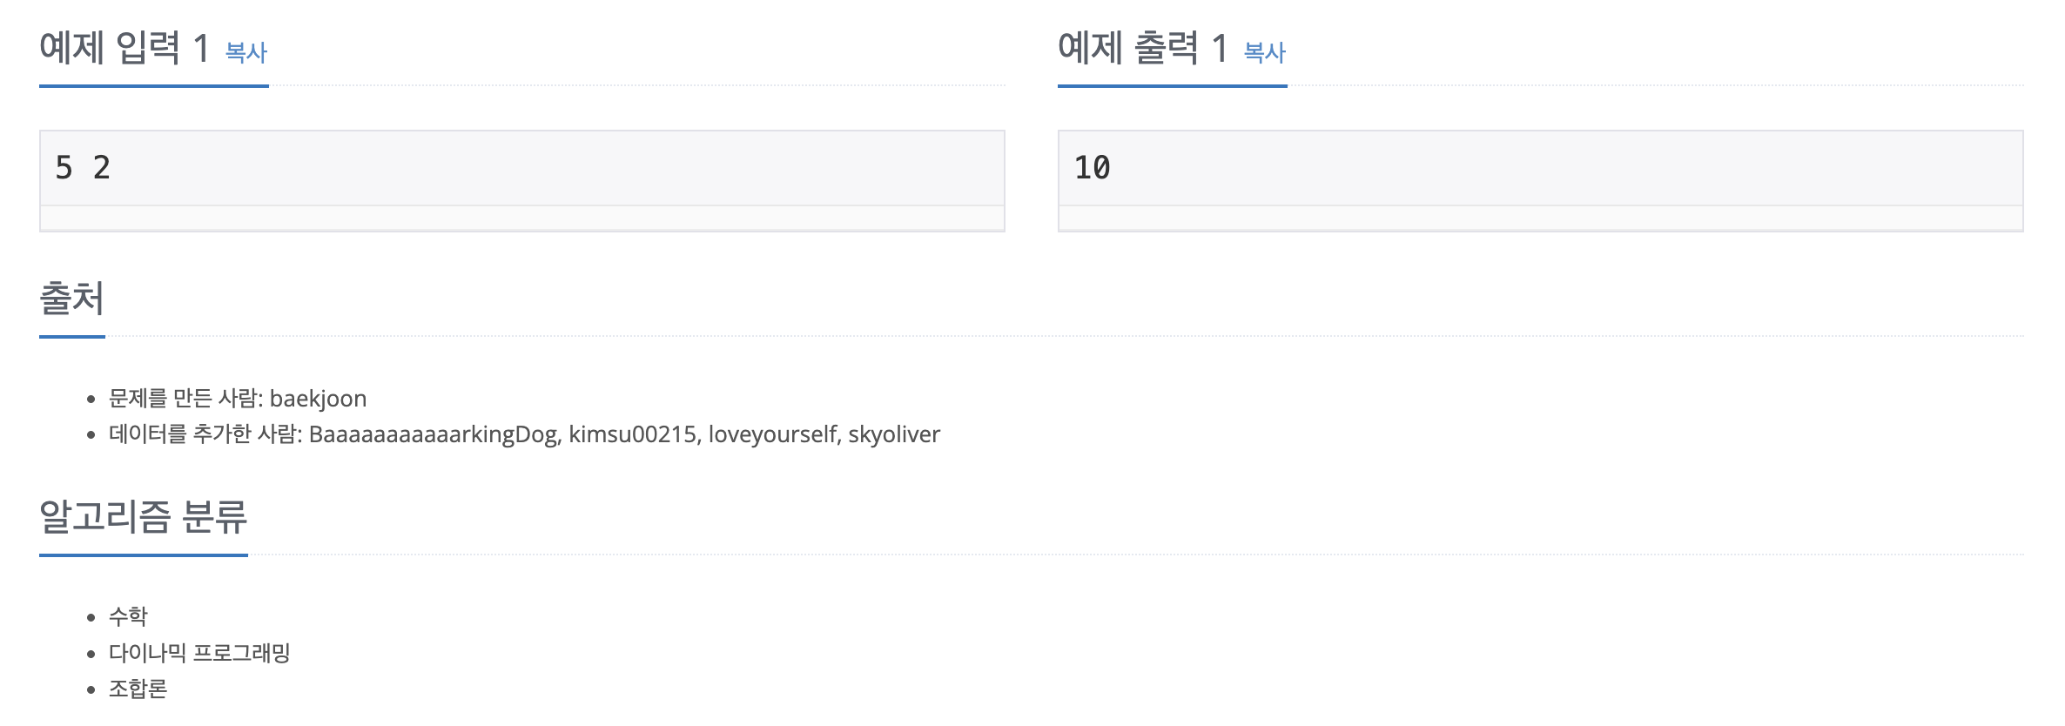Image resolution: width=2065 pixels, height=726 pixels.
Task: Click empty footer strip under sample output
Action: (x=1540, y=218)
